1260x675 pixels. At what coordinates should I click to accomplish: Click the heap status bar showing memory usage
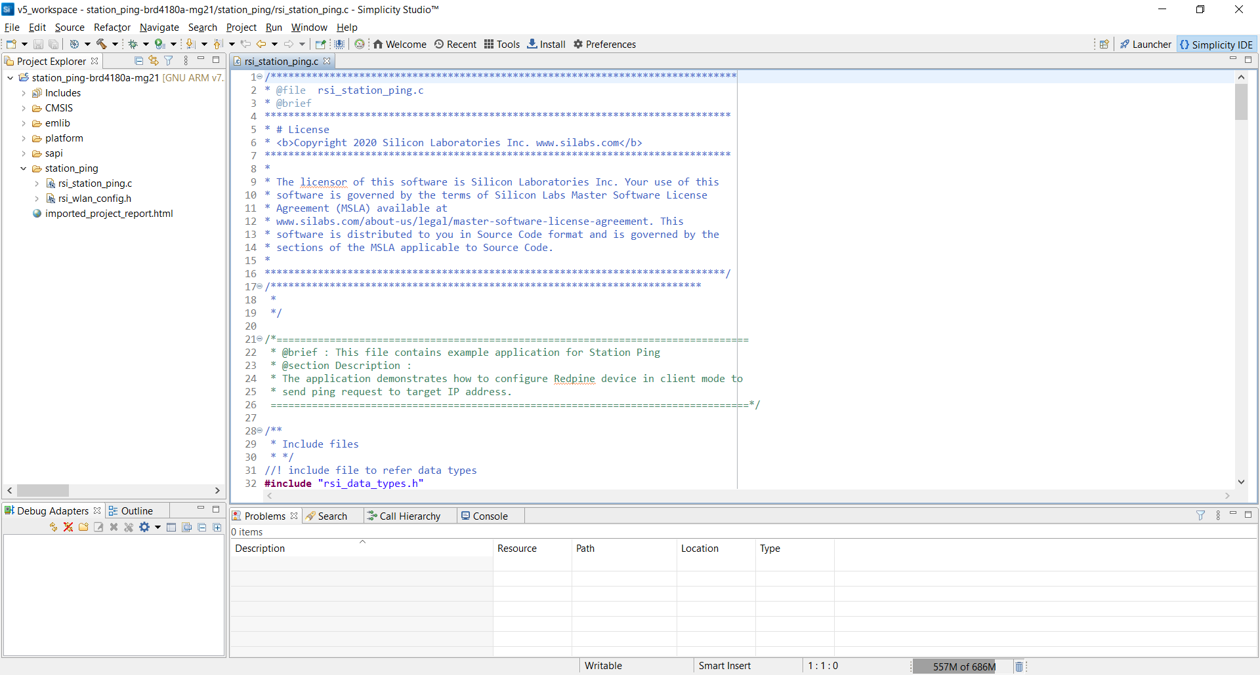[x=962, y=666]
